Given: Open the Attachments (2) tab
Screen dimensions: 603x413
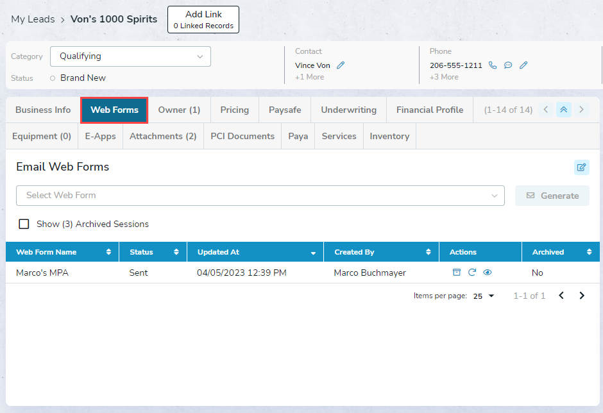Looking at the screenshot, I should pos(163,136).
